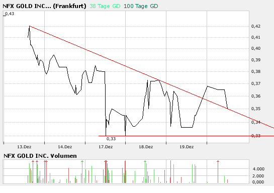Click the 14.Dez date label
Screen dimensions: 274x193
65,147
